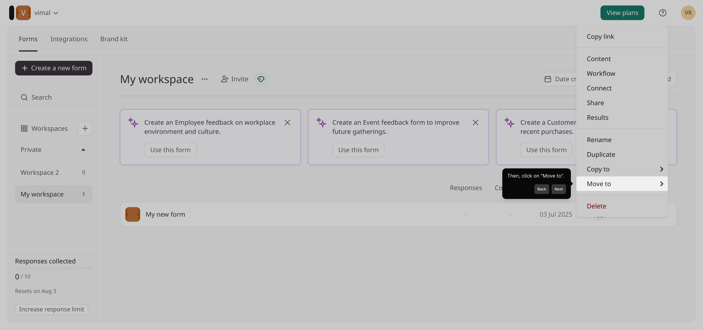Switch to the Integrations tab
The width and height of the screenshot is (703, 330).
(x=69, y=39)
